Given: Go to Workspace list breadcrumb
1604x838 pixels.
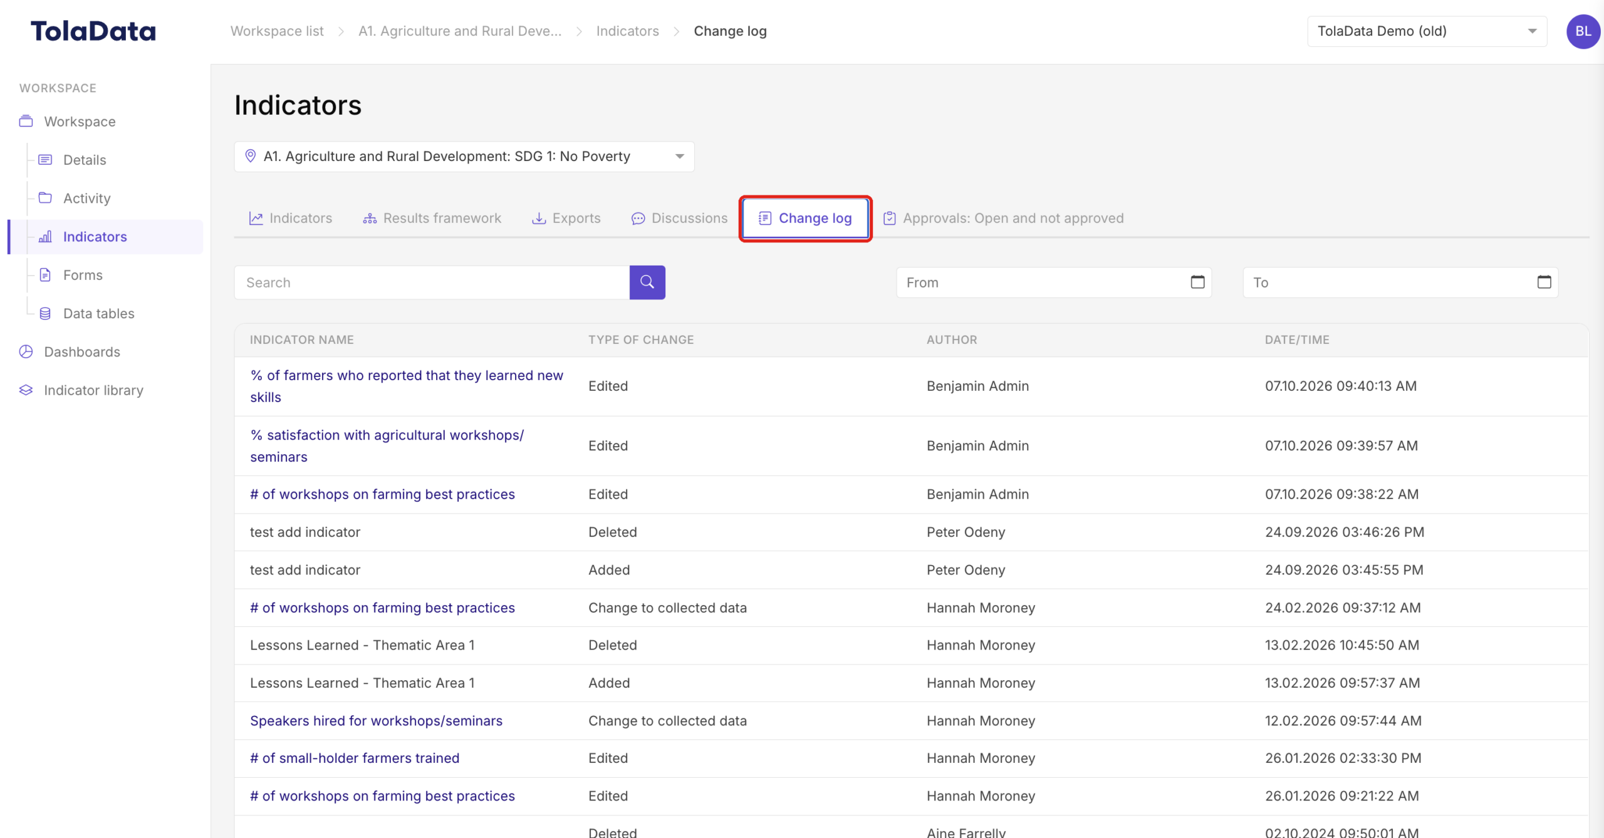Looking at the screenshot, I should [277, 31].
